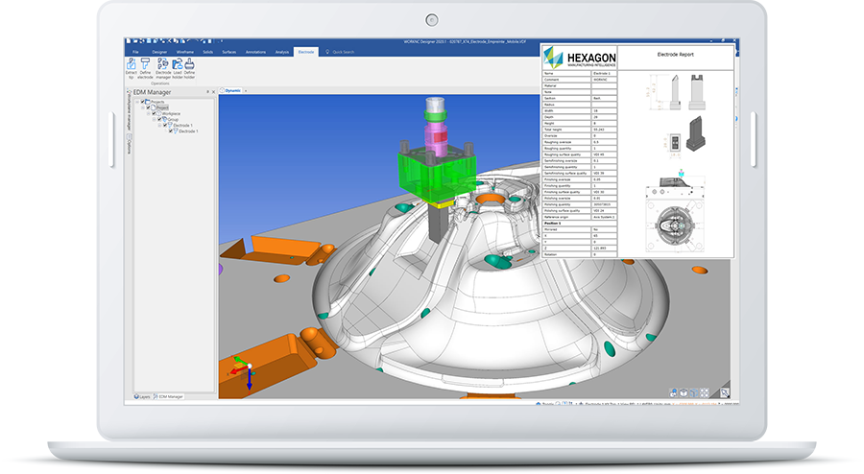Click the second view-cube icon at viewport bottom
The width and height of the screenshot is (864, 474).
(684, 392)
